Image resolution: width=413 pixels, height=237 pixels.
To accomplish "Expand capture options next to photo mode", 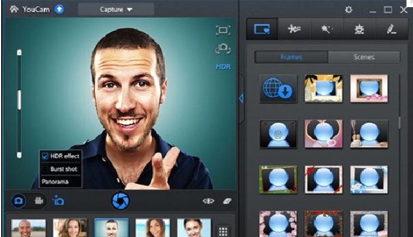I will tap(59, 201).
